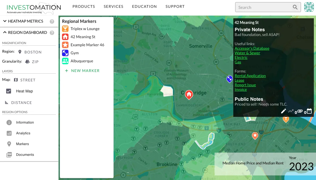316x180 pixels.
Task: Change granularity from ZIP
Action: tap(32, 62)
